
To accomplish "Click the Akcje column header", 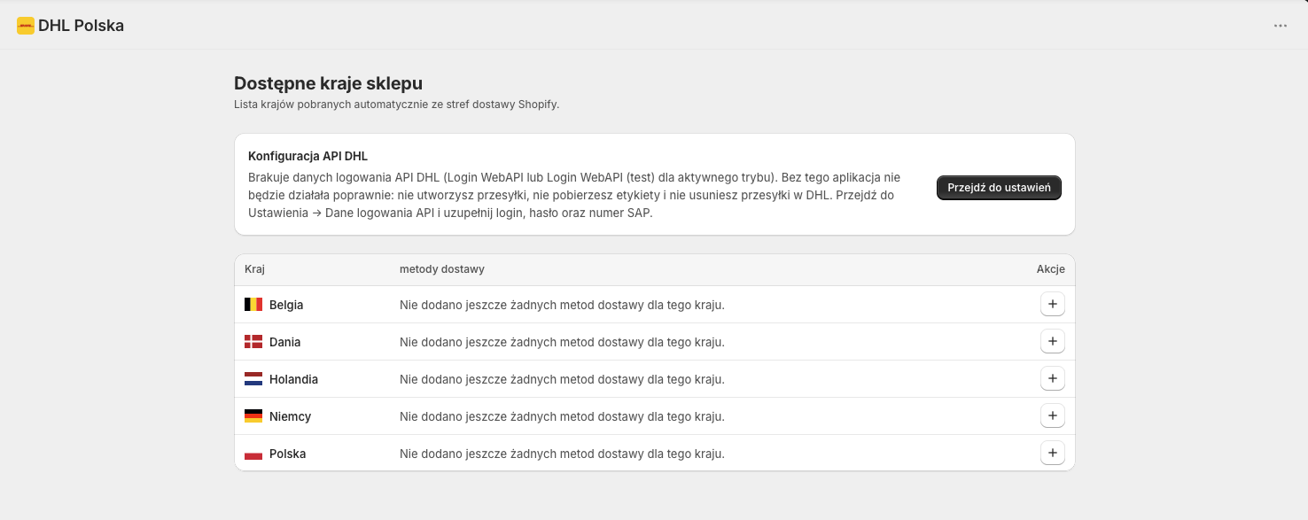I will [x=1050, y=269].
